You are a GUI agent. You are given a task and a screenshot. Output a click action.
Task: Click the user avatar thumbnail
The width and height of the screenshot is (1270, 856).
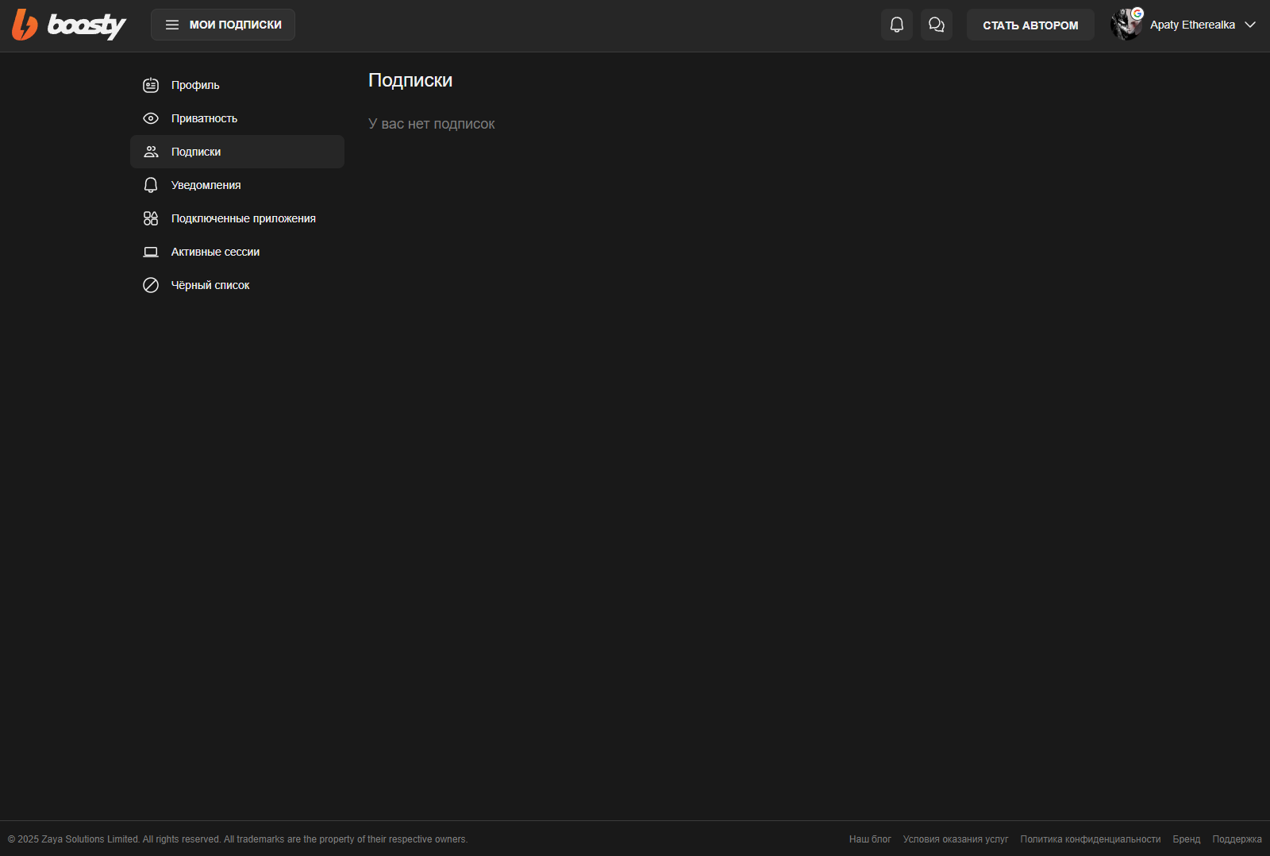click(1126, 25)
